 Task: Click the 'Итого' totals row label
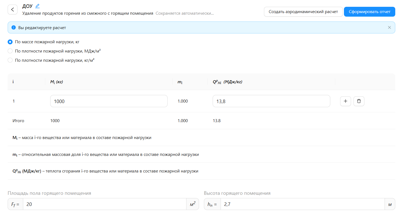[x=18, y=121]
